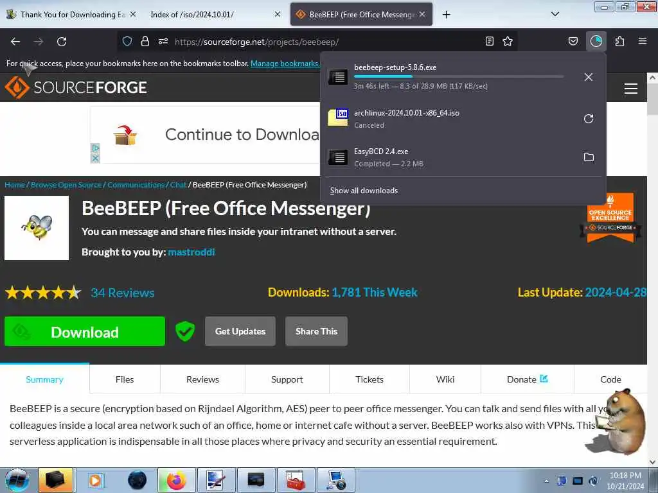Viewport: 658px width, 493px height.
Task: Open media player taskbar icon
Action: click(x=96, y=480)
